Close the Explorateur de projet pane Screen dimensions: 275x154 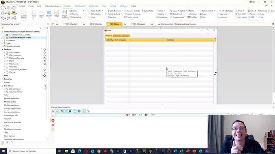pyautogui.click(x=48, y=24)
